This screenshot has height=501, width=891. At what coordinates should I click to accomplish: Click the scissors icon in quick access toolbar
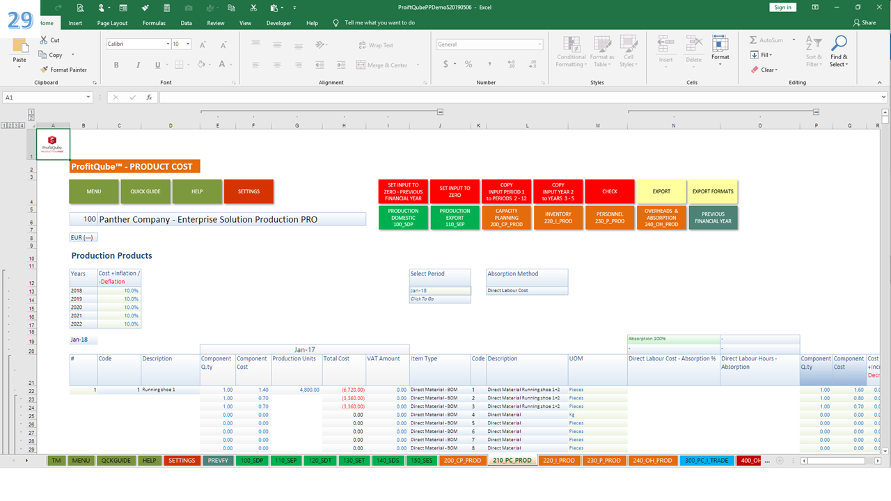click(x=253, y=8)
